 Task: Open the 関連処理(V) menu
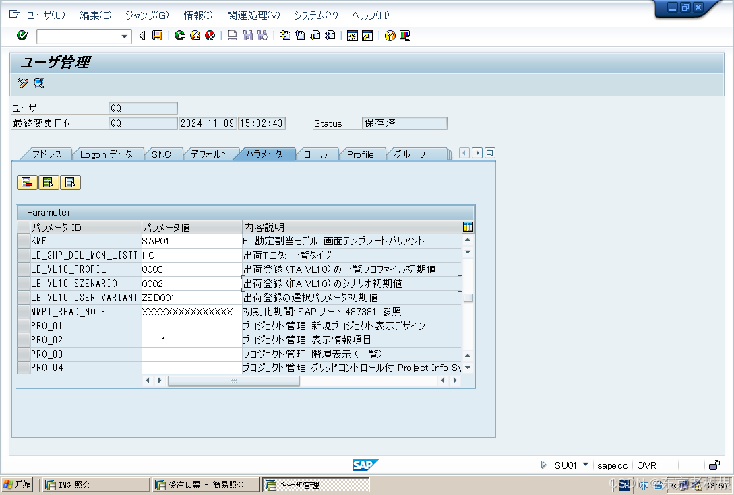tap(253, 15)
